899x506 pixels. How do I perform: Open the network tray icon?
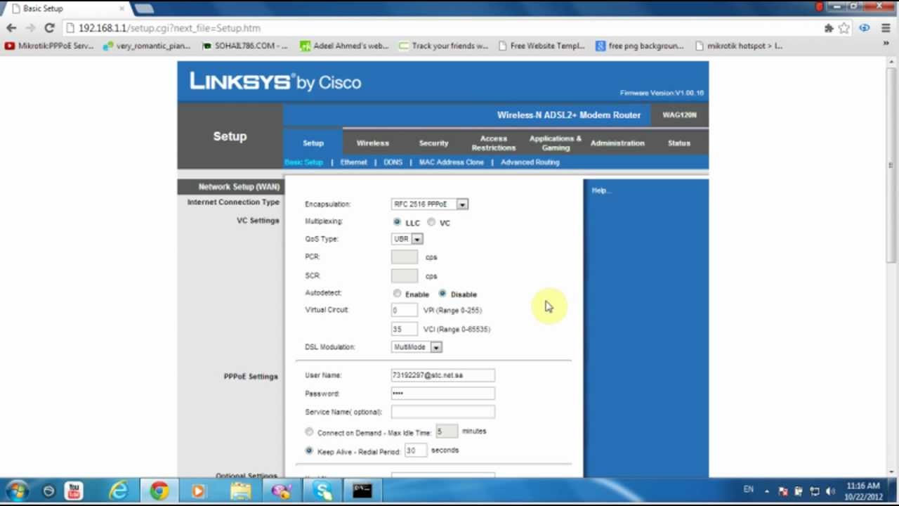click(x=815, y=491)
